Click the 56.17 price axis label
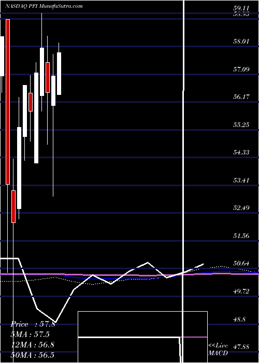Image resolution: width=259 pixels, height=363 pixels. pos(241,97)
